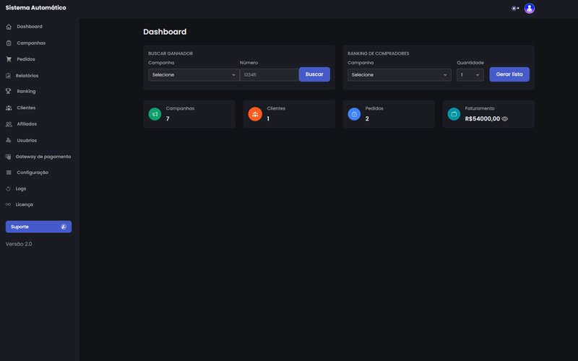Click the Gerar lista button
This screenshot has height=361, width=578.
pos(509,74)
